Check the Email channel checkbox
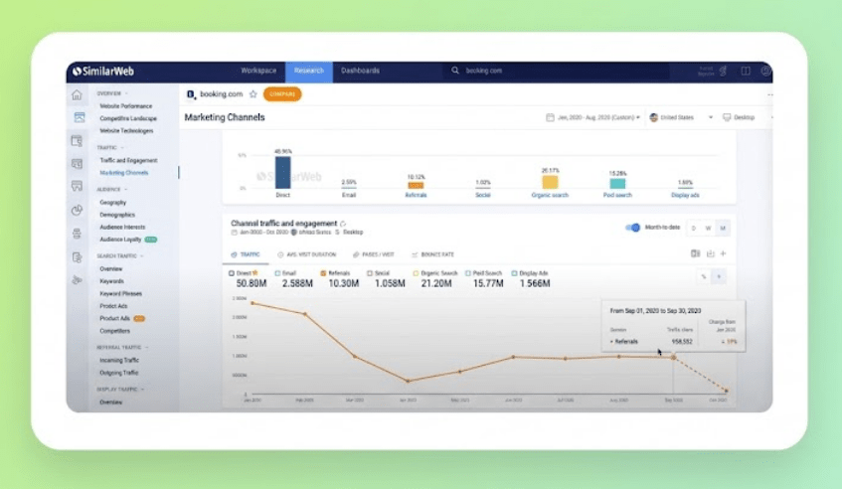This screenshot has width=842, height=489. (277, 273)
